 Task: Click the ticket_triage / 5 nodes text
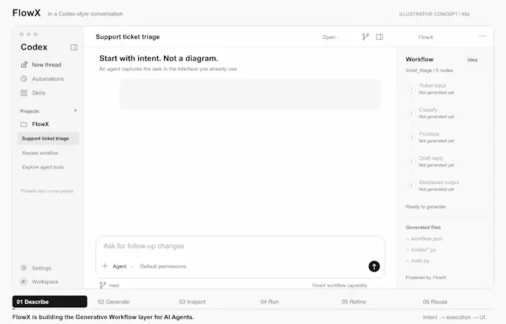[x=430, y=71]
